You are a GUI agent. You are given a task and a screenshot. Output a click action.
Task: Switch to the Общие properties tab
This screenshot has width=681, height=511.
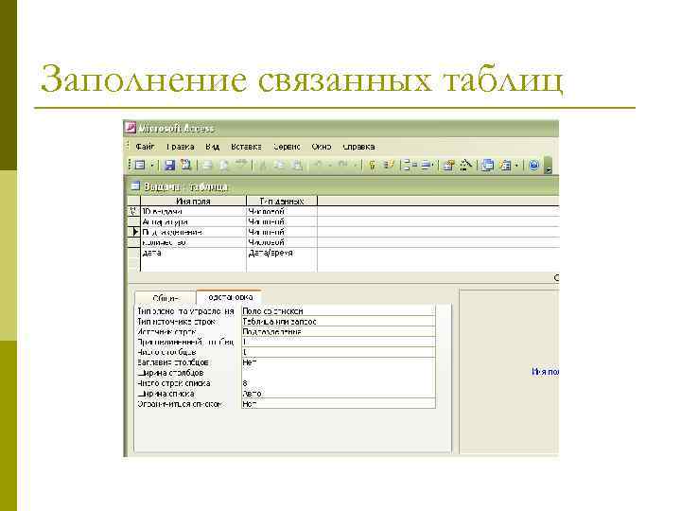pyautogui.click(x=166, y=298)
